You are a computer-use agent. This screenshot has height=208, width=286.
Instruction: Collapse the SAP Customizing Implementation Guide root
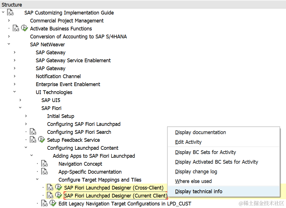point(3,13)
